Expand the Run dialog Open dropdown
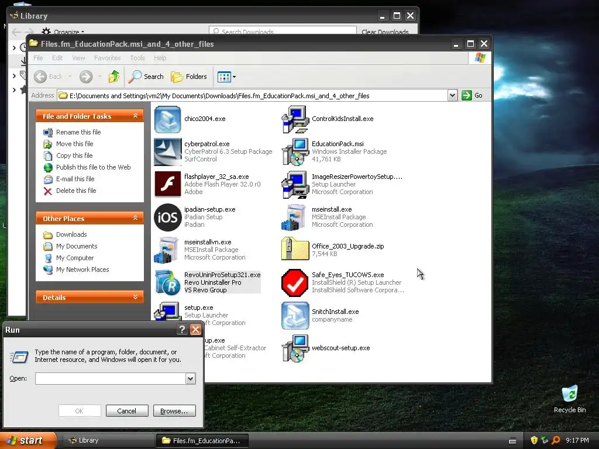The image size is (599, 449). 190,379
